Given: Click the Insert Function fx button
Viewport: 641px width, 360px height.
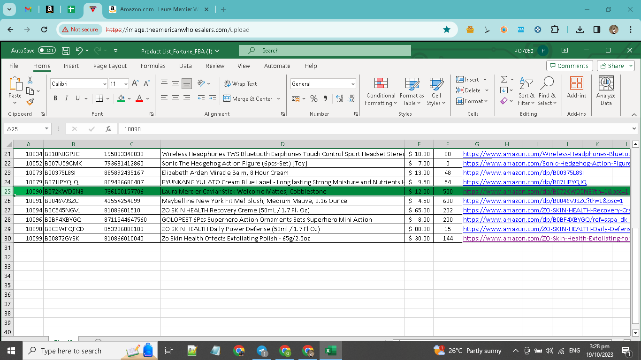Looking at the screenshot, I should pos(108,129).
